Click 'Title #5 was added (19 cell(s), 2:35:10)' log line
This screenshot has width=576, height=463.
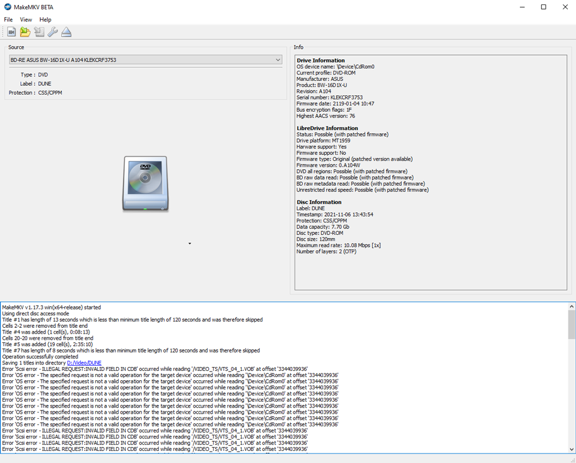pos(47,344)
